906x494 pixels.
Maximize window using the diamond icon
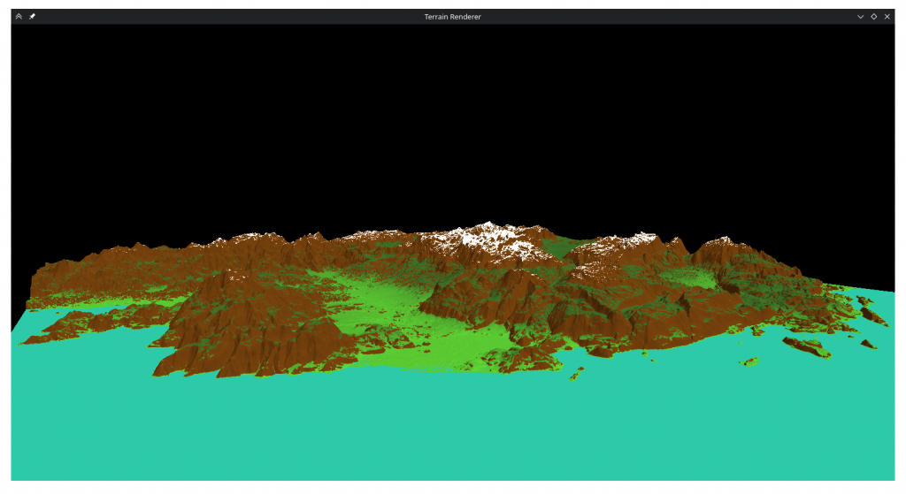[873, 16]
